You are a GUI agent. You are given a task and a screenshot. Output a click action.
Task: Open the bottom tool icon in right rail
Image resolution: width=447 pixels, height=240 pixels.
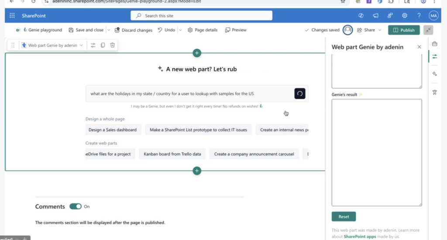(434, 92)
